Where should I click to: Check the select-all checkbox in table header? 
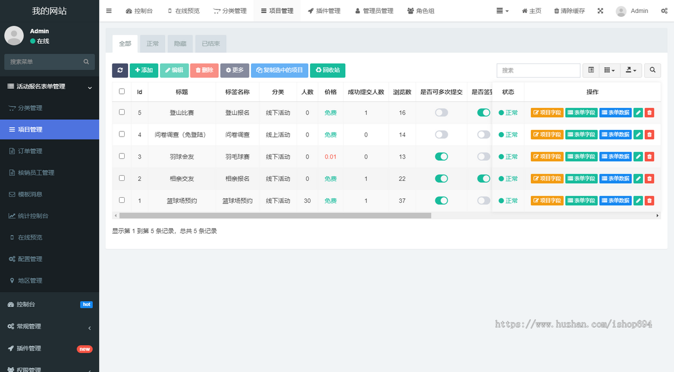[122, 92]
